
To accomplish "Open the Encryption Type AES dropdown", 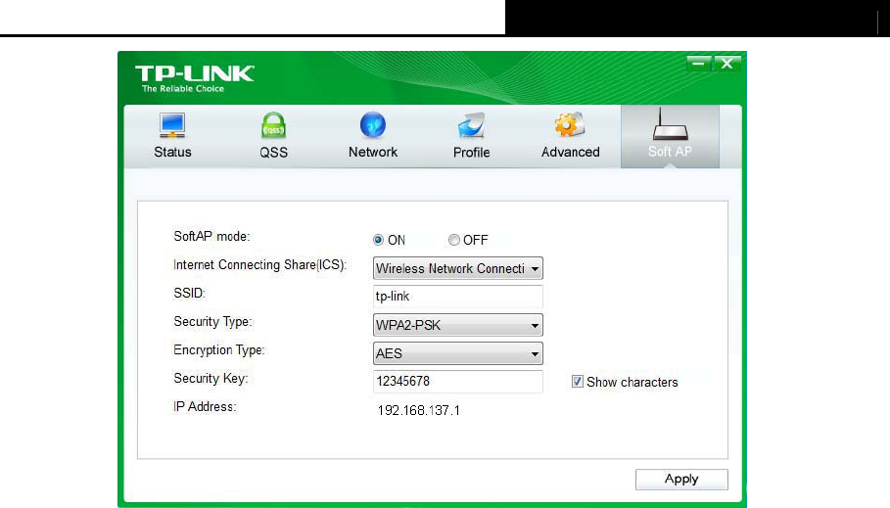I will pyautogui.click(x=457, y=353).
